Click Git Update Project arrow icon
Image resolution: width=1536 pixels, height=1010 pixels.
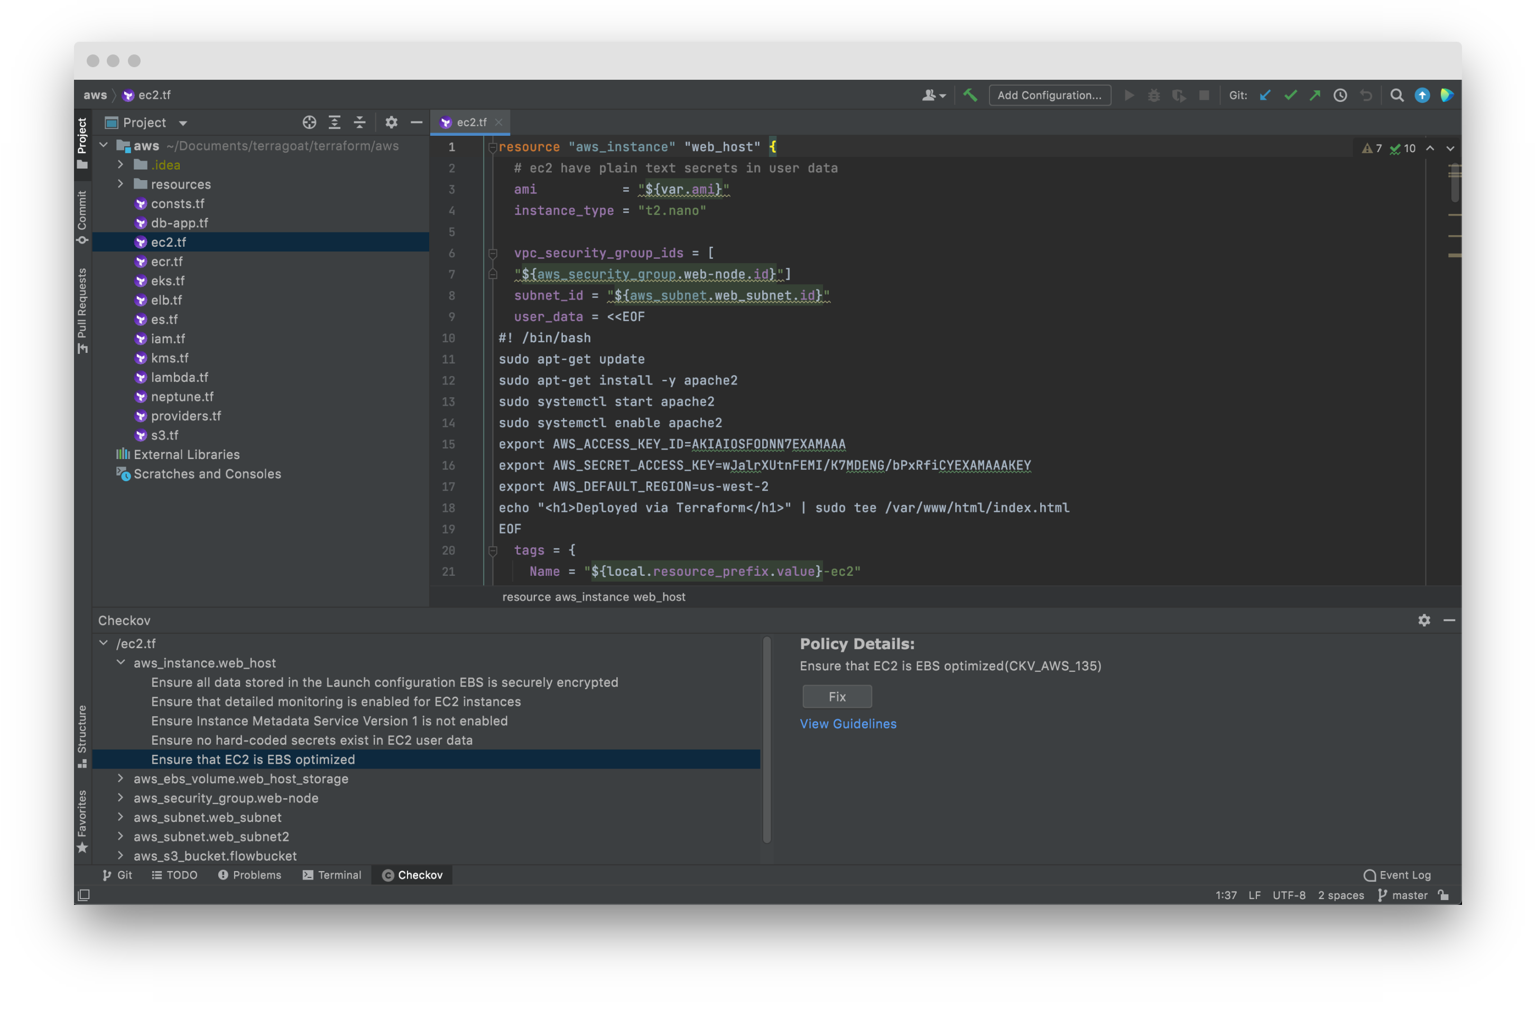[x=1265, y=96]
